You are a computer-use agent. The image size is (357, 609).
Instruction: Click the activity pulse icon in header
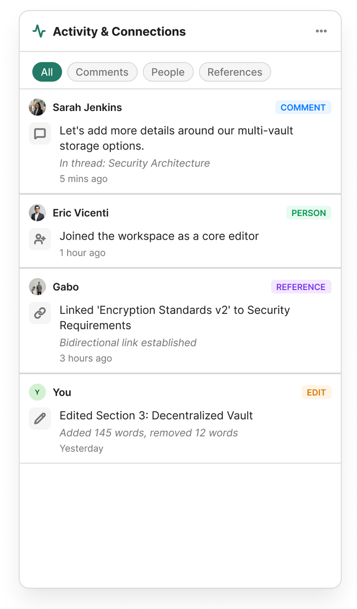coord(39,31)
